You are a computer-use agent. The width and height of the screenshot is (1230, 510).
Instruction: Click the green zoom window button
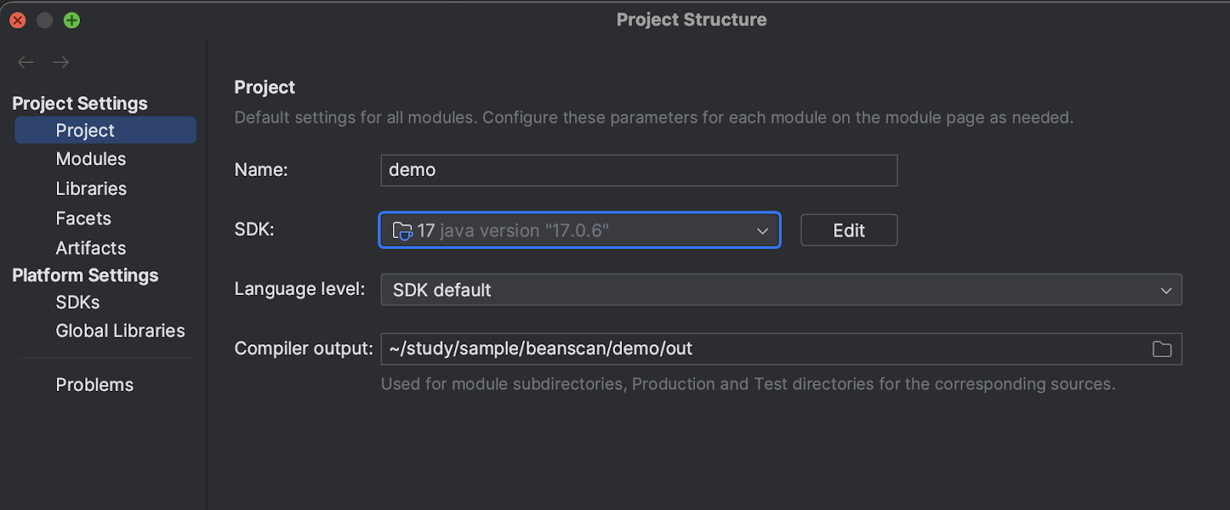71,21
